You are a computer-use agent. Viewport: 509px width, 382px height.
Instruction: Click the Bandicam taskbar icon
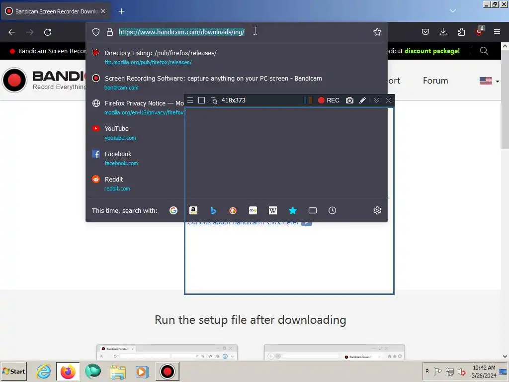click(167, 372)
